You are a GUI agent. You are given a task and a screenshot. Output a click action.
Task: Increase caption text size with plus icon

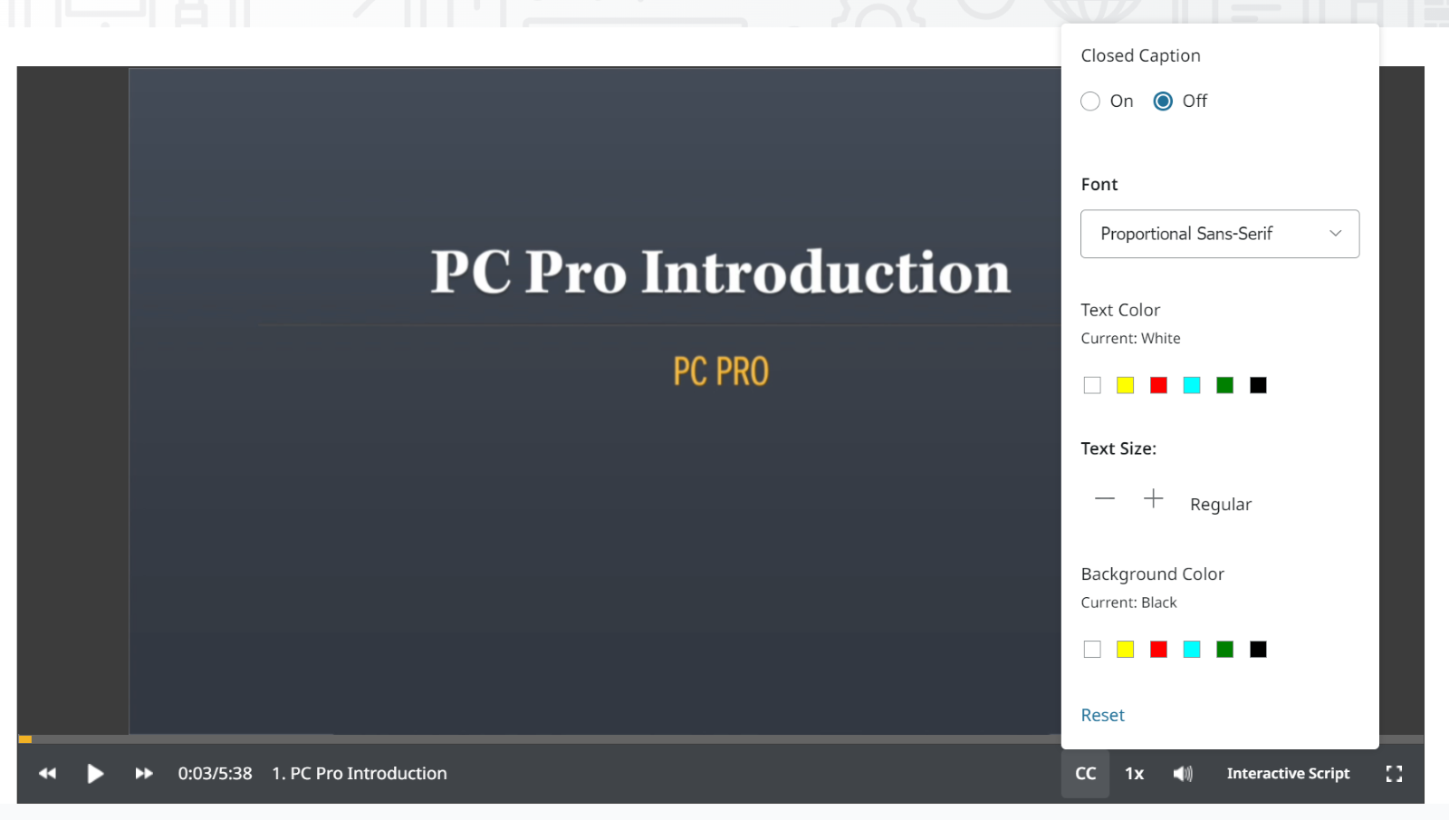[1153, 499]
